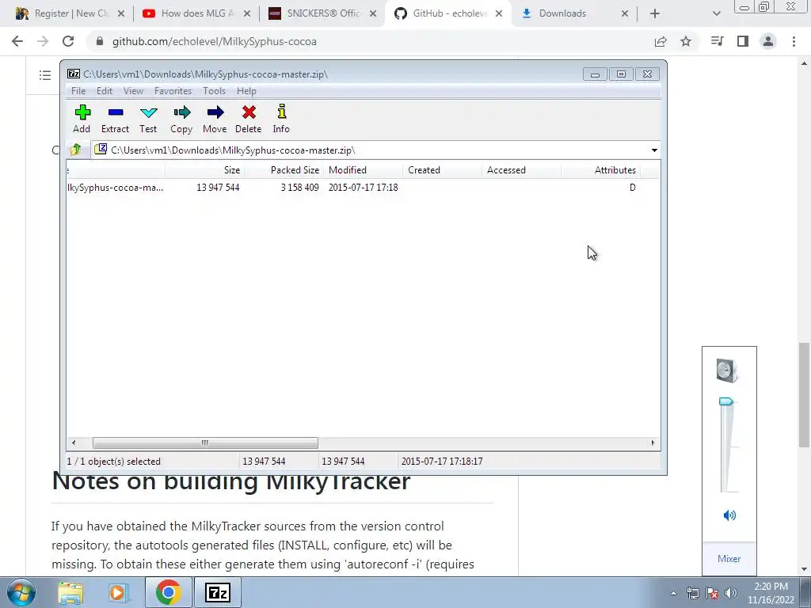Screen dimensions: 811x608
Task: Click the share page icon in address bar
Action: (661, 41)
